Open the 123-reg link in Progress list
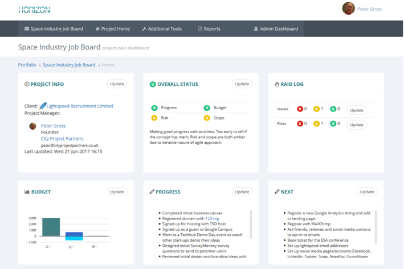The height and width of the screenshot is (269, 404). point(212,218)
